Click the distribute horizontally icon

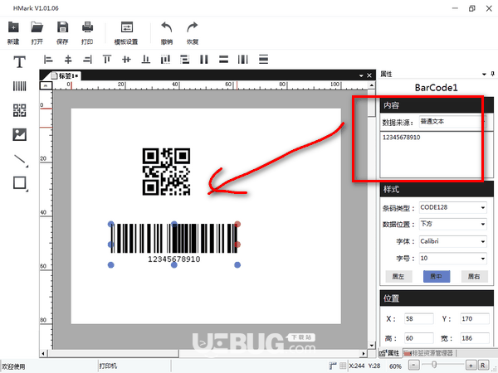(x=165, y=60)
